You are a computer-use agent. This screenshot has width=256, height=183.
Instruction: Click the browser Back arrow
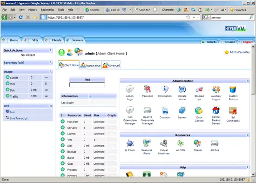[x=4, y=17]
